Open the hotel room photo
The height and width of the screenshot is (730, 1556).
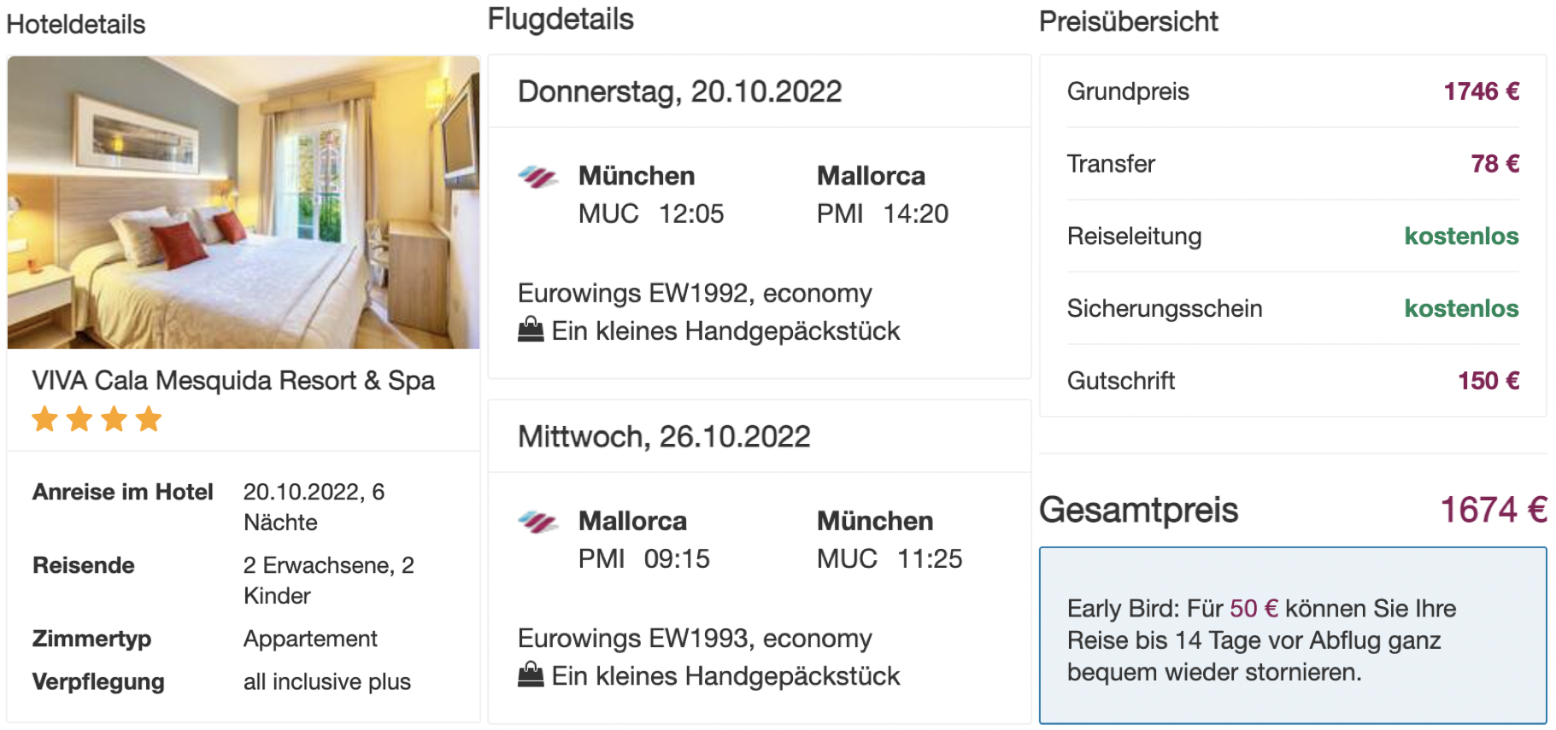pos(244,202)
